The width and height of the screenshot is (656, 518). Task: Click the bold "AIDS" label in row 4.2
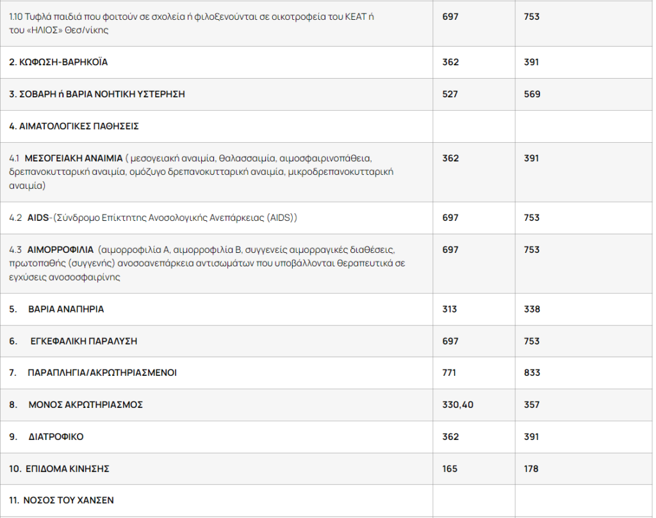[x=38, y=218]
